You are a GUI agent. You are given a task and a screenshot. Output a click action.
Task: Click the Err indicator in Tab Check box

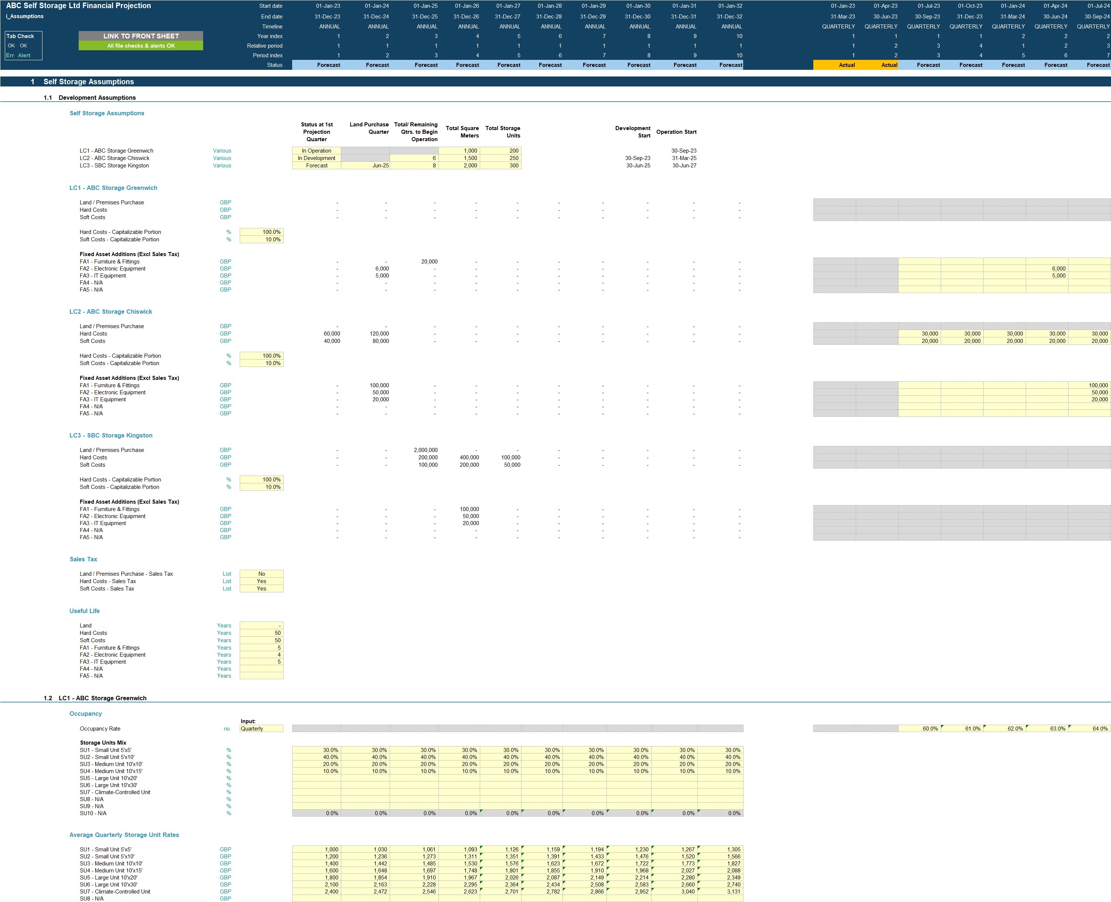click(x=10, y=55)
